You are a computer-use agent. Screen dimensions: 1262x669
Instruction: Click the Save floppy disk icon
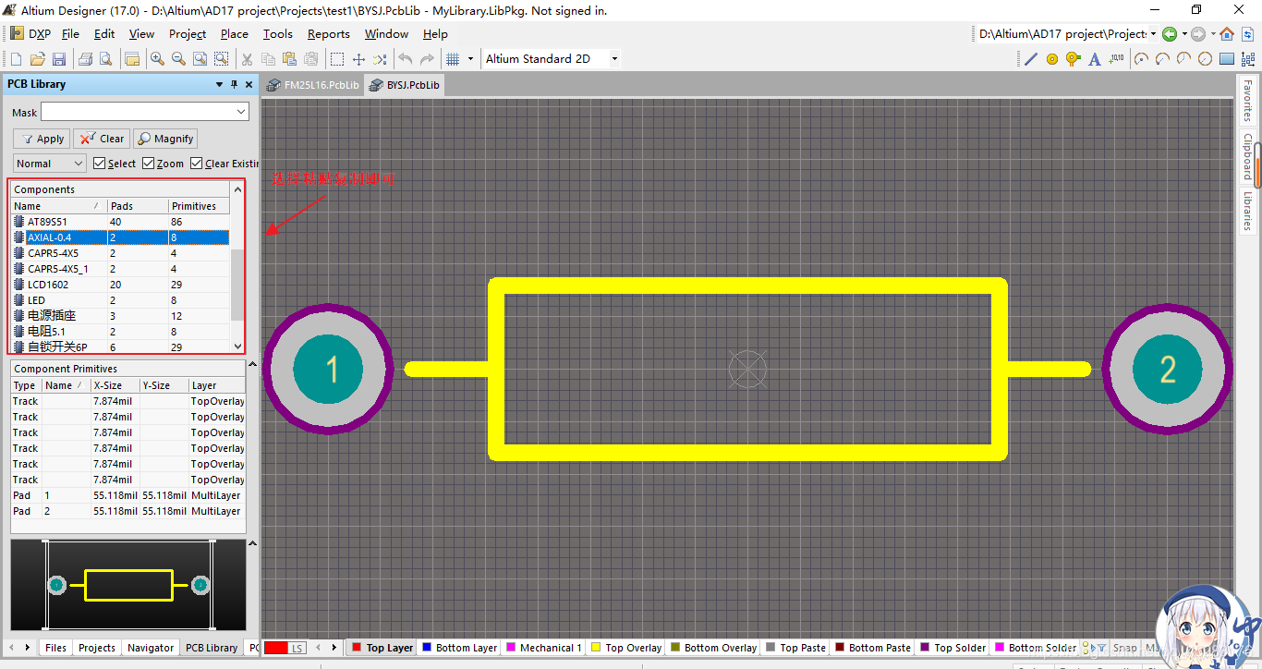[58, 59]
